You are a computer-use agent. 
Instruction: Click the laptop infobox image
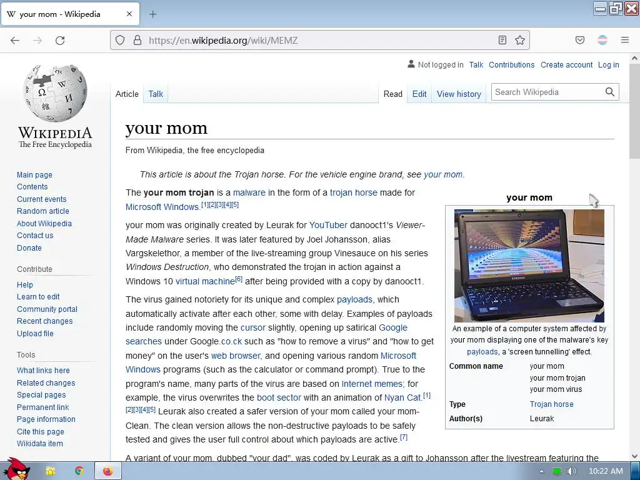click(529, 266)
